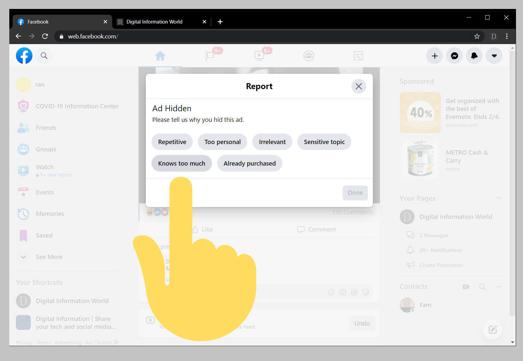Open COVID-19 Information Center

point(67,106)
